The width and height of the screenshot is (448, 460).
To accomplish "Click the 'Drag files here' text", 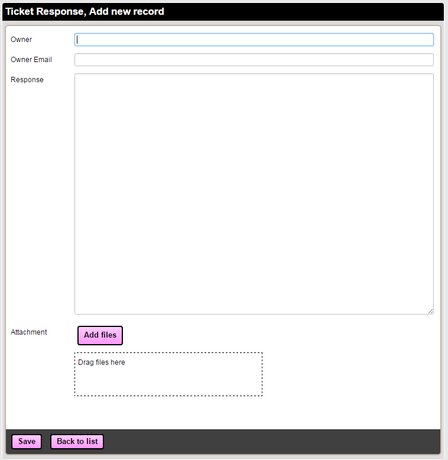I will tap(102, 362).
